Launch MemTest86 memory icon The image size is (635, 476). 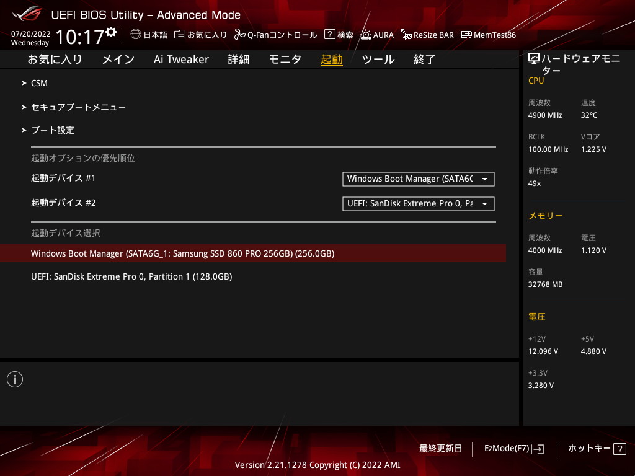[466, 35]
